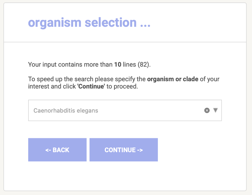This screenshot has height=195, width=252.
Task: Clear the organism field using the x icon
Action: [x=207, y=110]
